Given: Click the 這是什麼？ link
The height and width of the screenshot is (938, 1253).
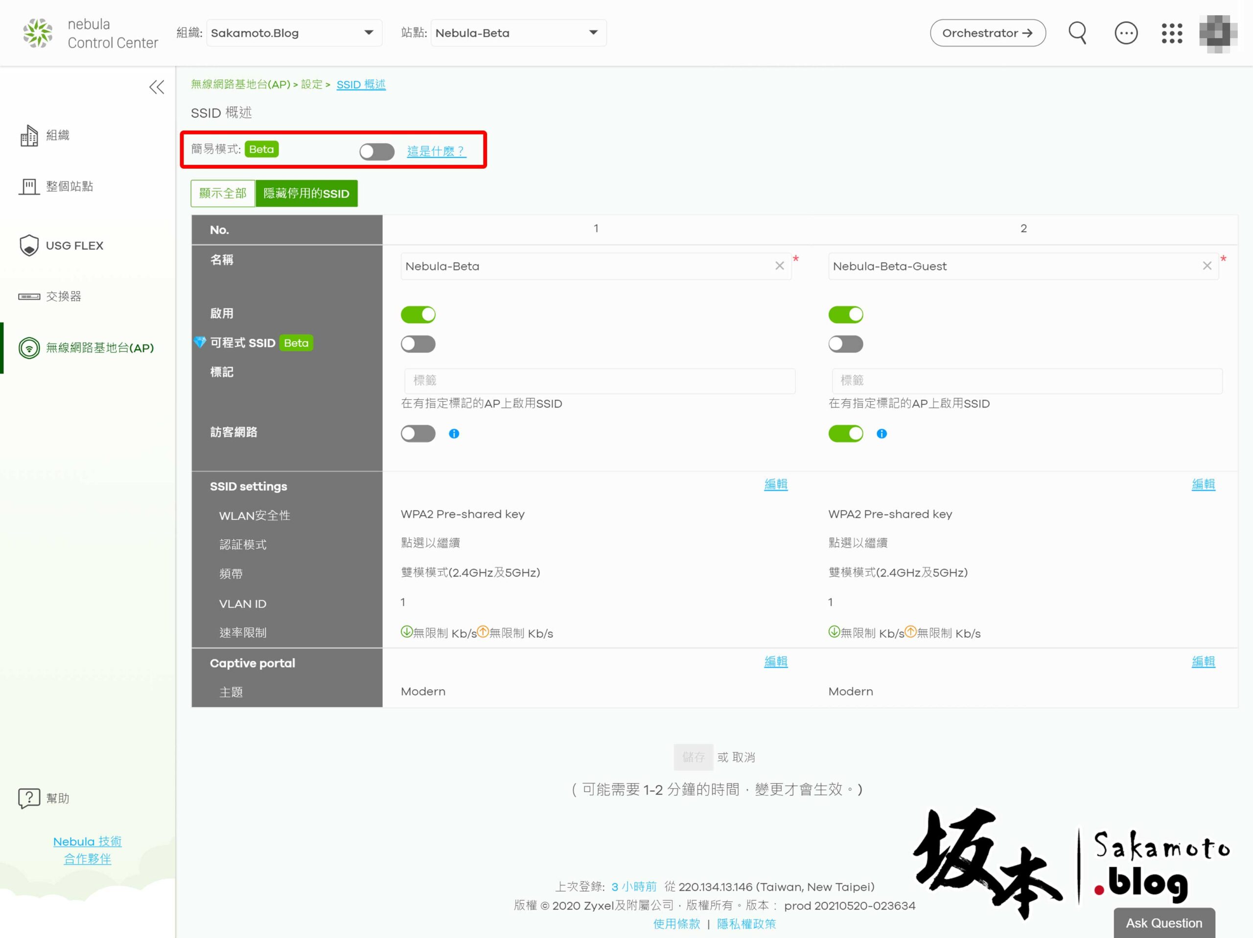Looking at the screenshot, I should coord(436,151).
